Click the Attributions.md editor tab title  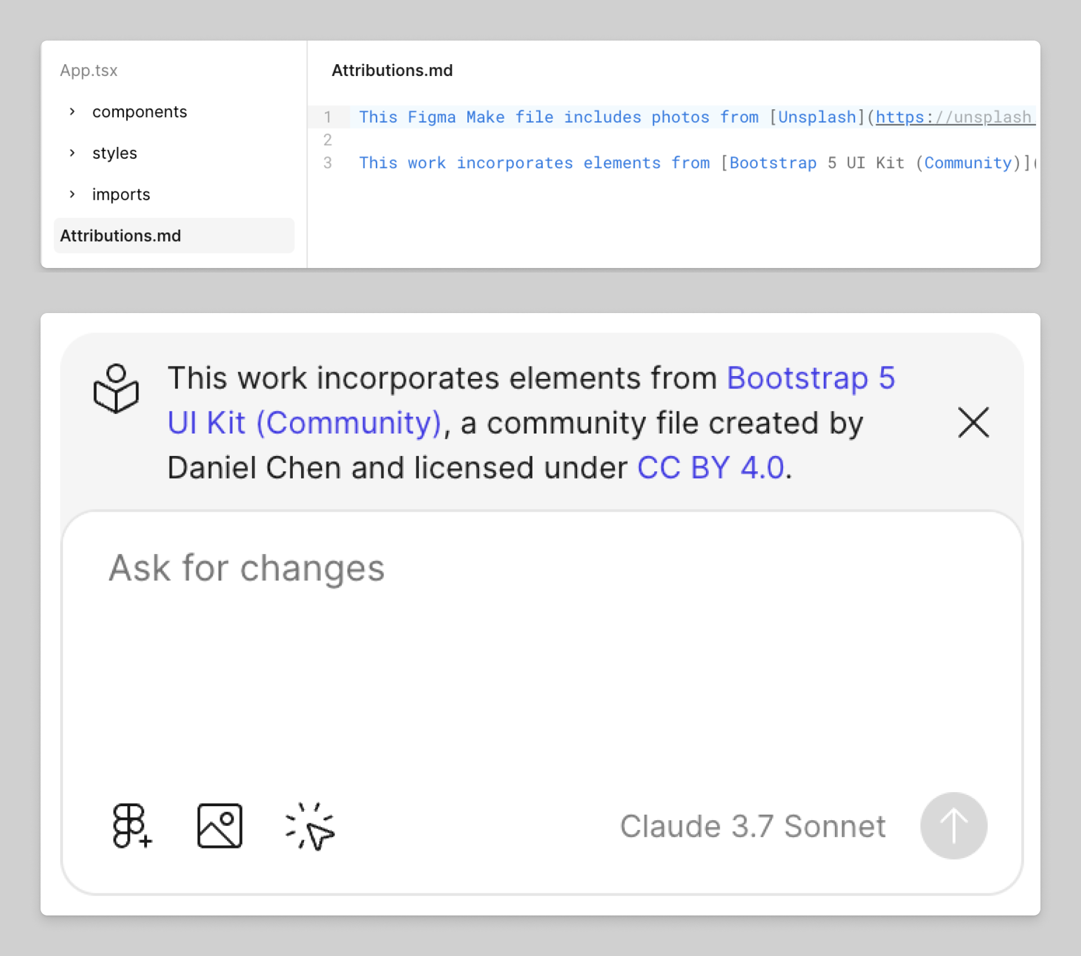point(392,70)
